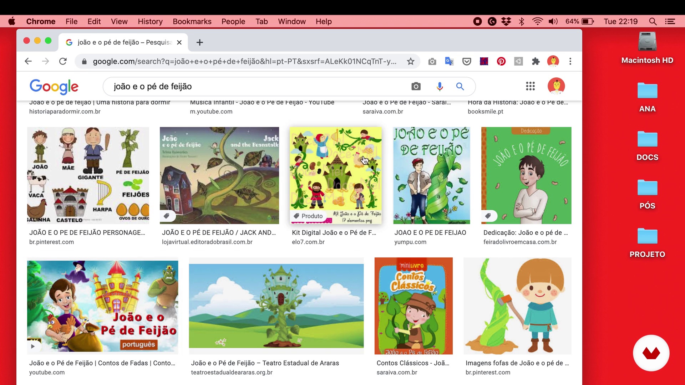Screen dimensions: 685x385
Task: Close the 'joão e o pé de feijão' tab
Action: pyautogui.click(x=179, y=42)
